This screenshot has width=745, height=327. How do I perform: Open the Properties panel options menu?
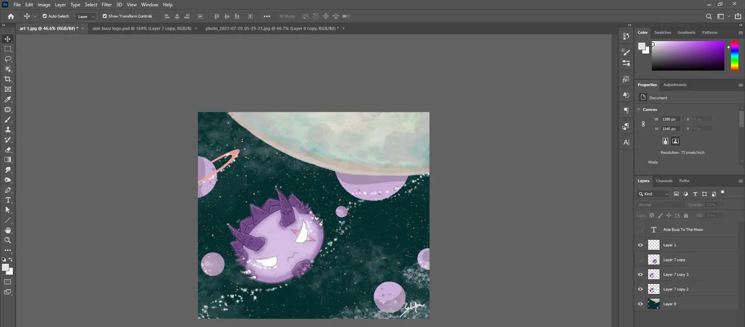(741, 85)
